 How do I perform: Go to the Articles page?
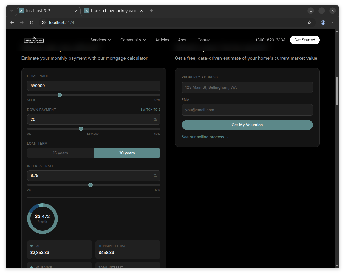click(x=162, y=40)
